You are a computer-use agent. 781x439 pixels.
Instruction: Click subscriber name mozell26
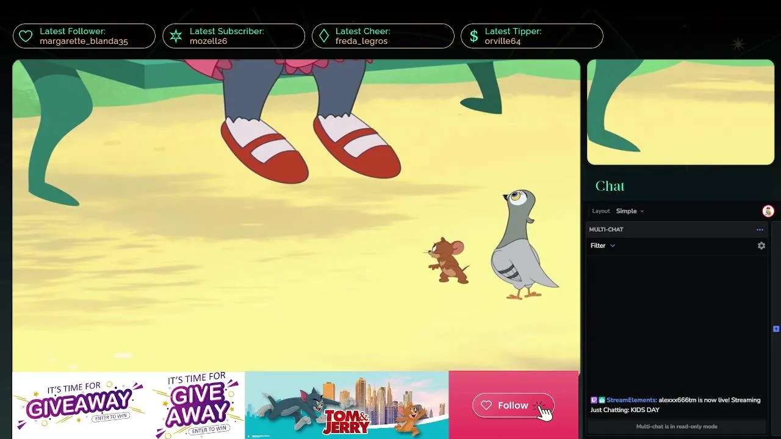[x=208, y=41]
